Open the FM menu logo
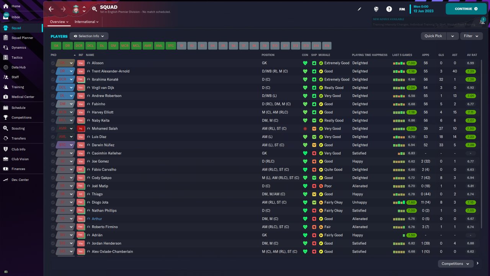Screen dimensions: 490x276 click(402, 9)
